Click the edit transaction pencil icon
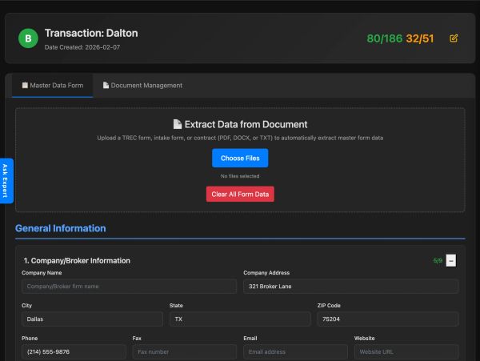This screenshot has width=480, height=361. (454, 38)
